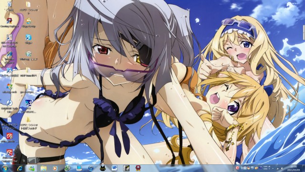Open the red character taskbar icon

tap(138, 168)
